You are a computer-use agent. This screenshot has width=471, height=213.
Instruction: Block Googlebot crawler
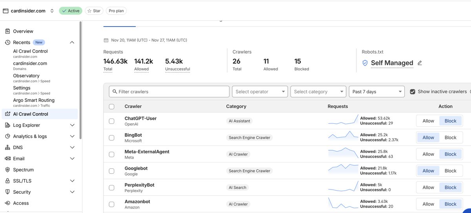point(450,171)
